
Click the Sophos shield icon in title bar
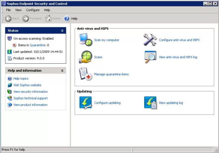click(4, 4)
